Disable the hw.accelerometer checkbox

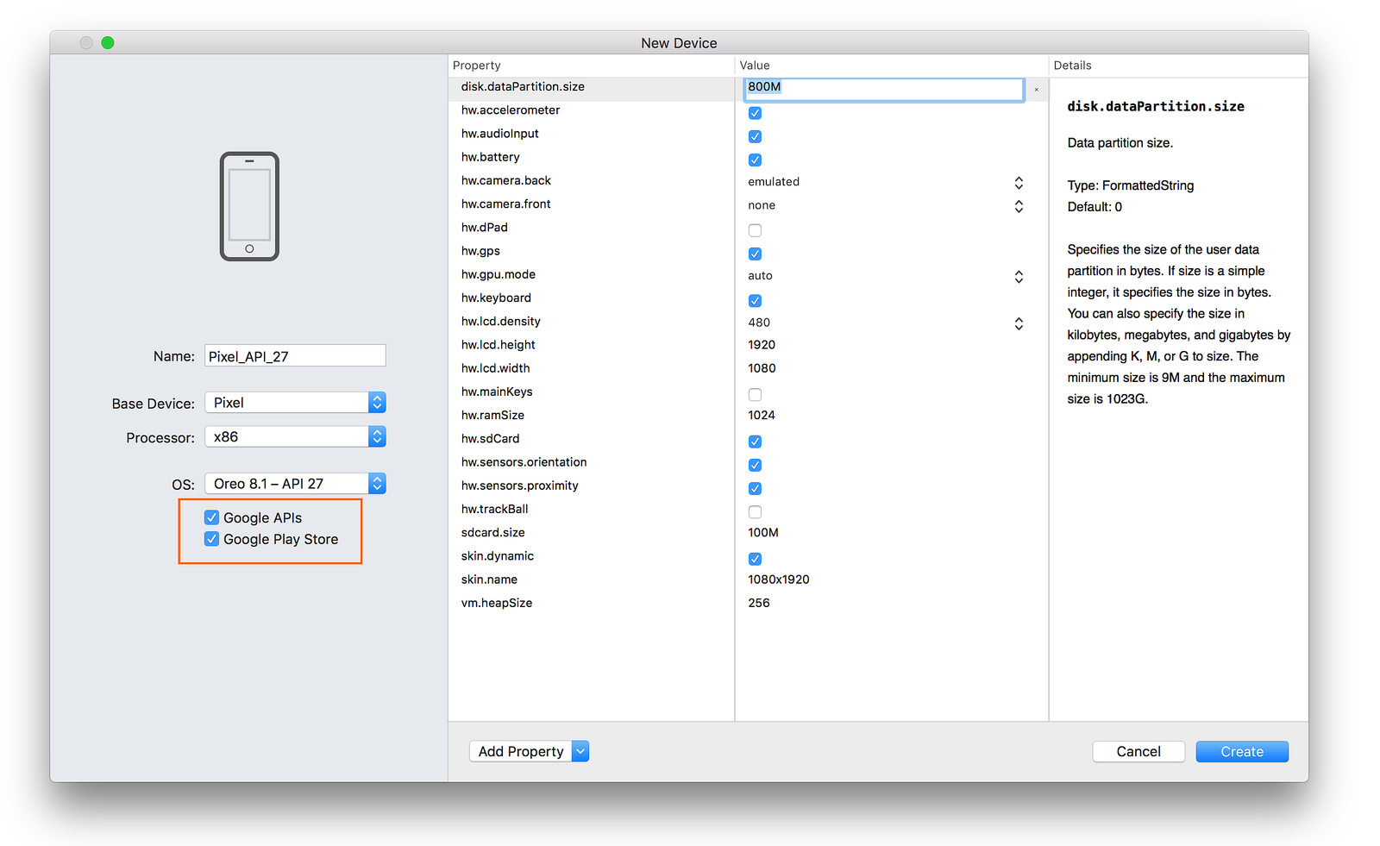coord(755,113)
